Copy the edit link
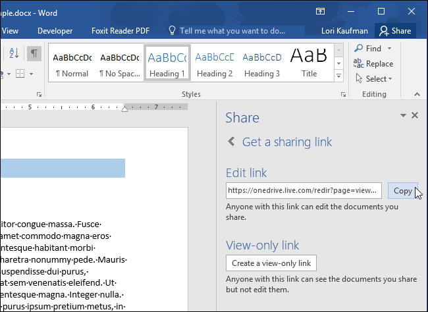Viewport: 428px width, 312px height. (402, 191)
